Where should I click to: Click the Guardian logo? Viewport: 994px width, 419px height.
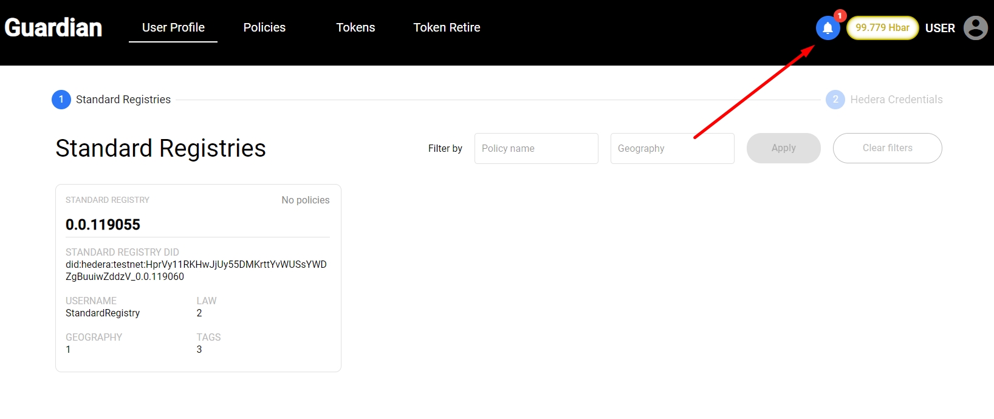[53, 28]
